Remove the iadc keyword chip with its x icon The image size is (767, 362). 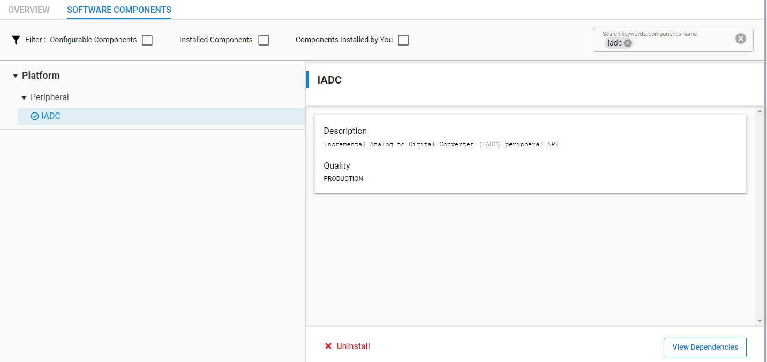click(x=627, y=43)
